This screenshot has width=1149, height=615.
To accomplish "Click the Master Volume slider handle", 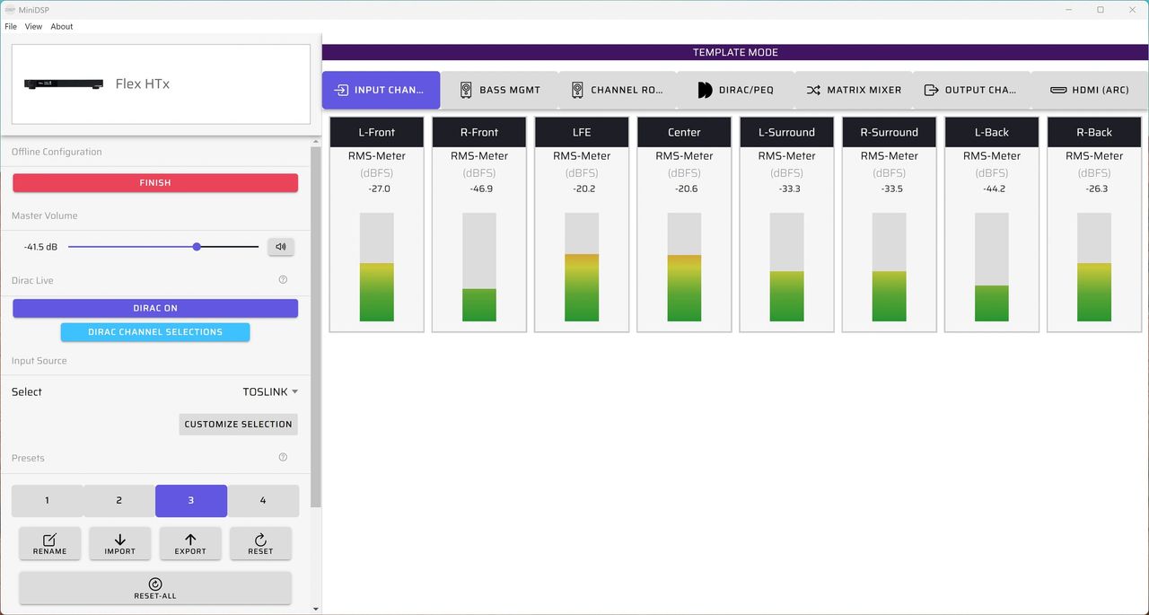I will pos(197,247).
